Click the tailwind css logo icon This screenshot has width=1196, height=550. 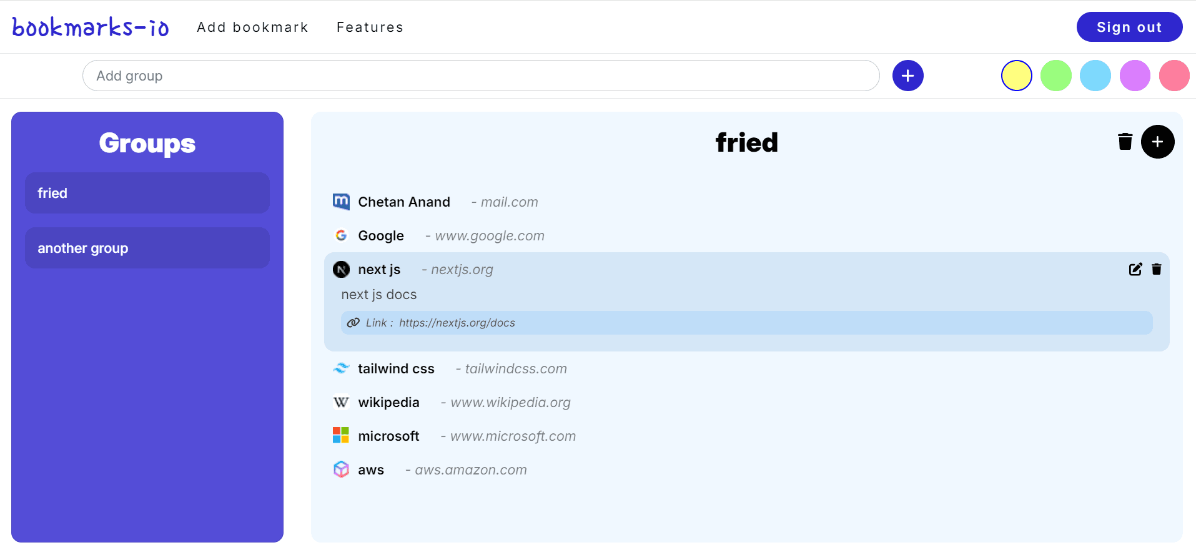341,368
